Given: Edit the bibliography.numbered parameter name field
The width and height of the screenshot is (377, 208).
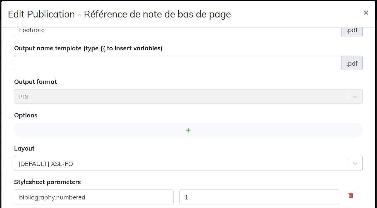Looking at the screenshot, I should pyautogui.click(x=94, y=197).
